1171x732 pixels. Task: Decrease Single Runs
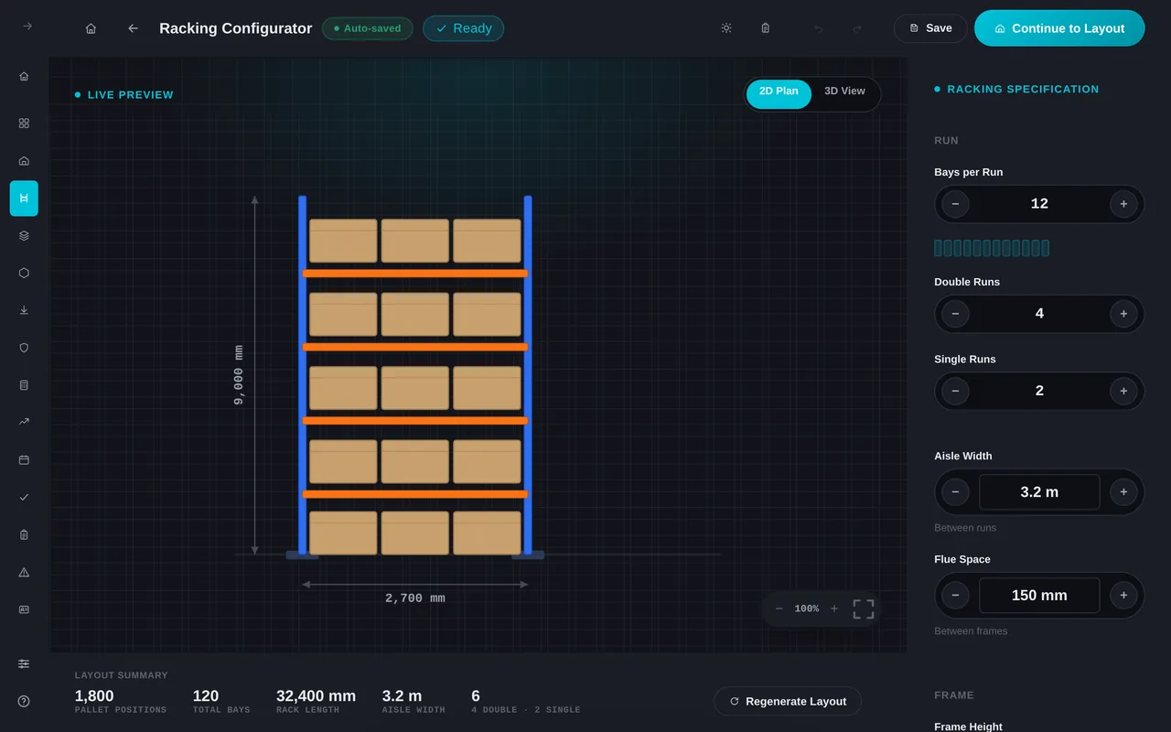click(955, 391)
